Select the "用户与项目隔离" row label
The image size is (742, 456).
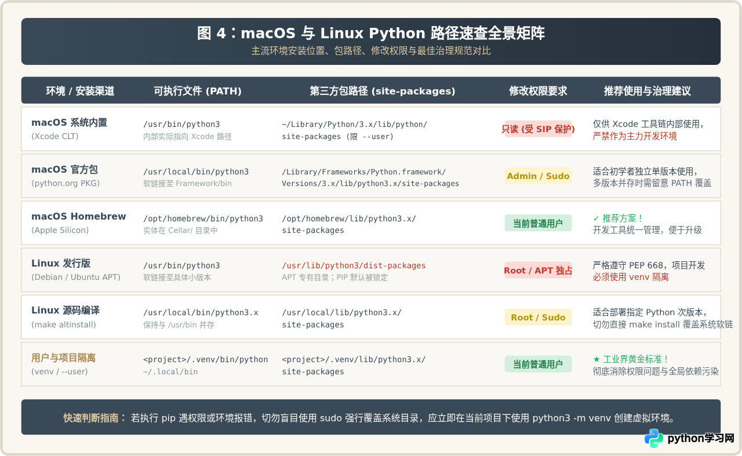pyautogui.click(x=63, y=358)
